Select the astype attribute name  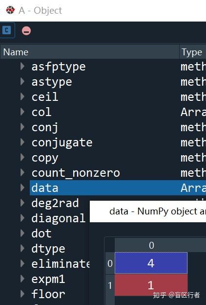pyautogui.click(x=52, y=82)
